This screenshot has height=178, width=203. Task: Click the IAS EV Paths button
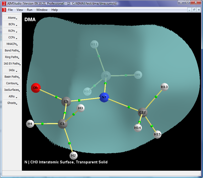12,64
